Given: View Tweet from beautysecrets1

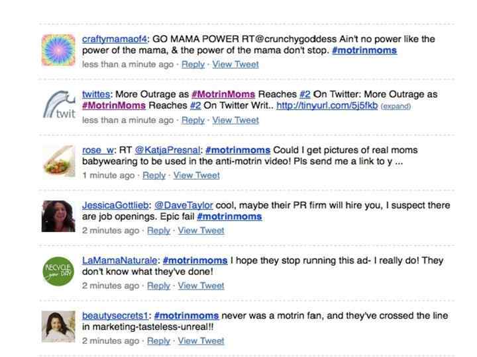Looking at the screenshot, I should tap(201, 340).
